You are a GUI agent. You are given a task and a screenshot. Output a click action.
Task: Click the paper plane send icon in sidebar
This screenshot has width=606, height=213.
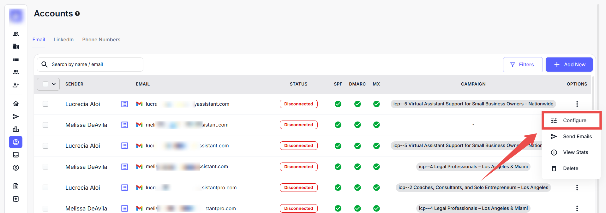pos(16,116)
